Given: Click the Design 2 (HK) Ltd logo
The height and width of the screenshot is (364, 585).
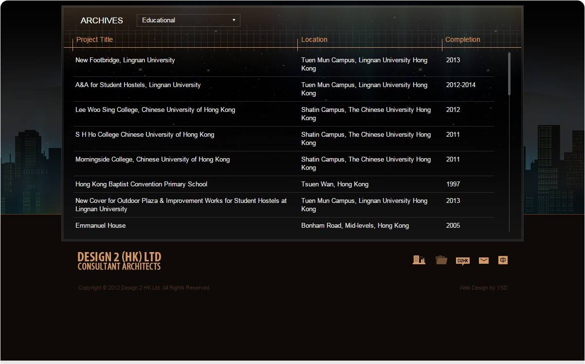Looking at the screenshot, I should (119, 261).
